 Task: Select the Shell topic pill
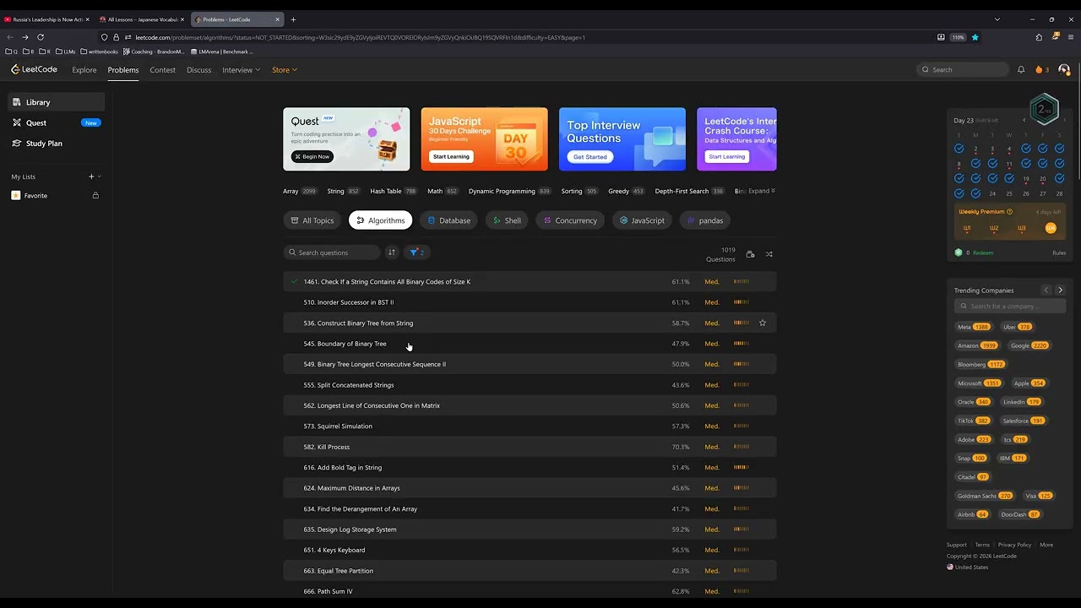(507, 220)
